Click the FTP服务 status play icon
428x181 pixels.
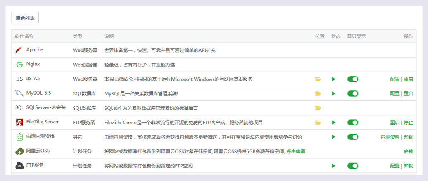tap(334, 166)
